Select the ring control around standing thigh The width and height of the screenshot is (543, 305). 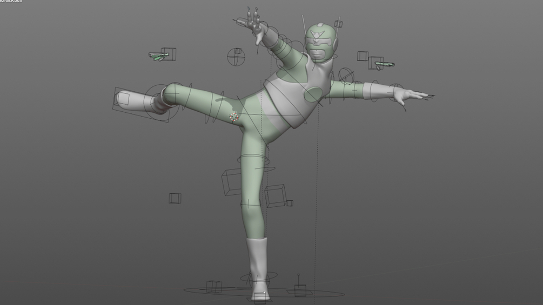click(x=253, y=160)
